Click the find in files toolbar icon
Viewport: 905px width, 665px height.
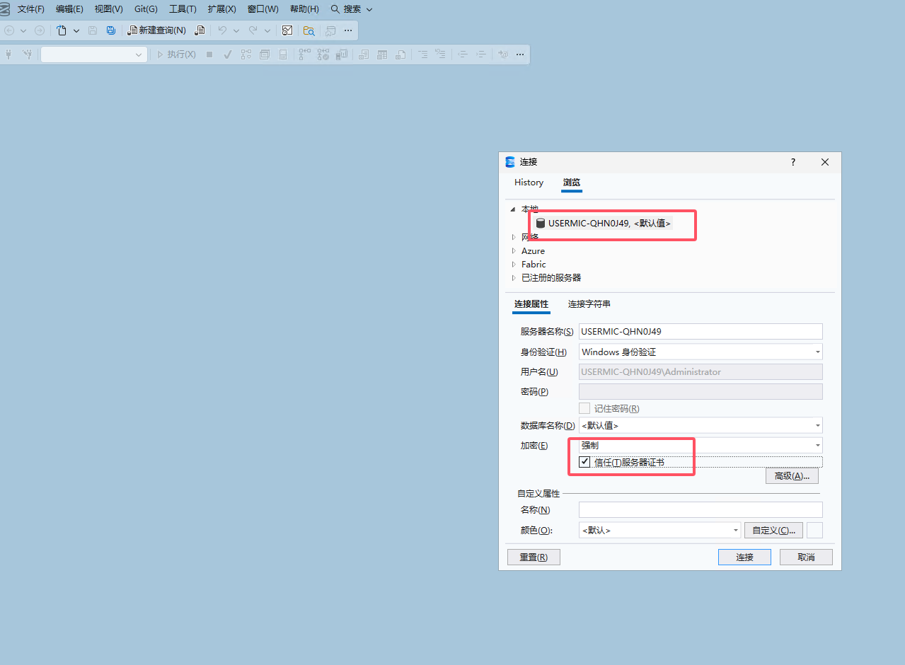(x=309, y=30)
